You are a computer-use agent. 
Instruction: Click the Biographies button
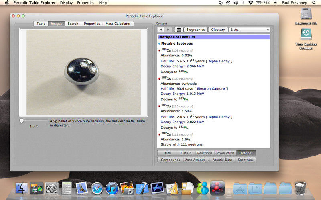[x=195, y=30]
